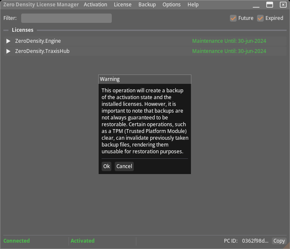Open the Activation menu

point(95,5)
